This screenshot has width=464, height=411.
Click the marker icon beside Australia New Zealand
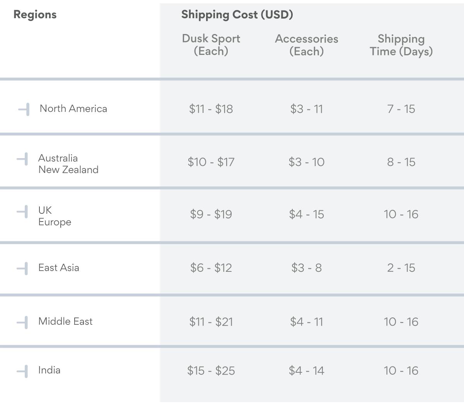click(x=23, y=159)
